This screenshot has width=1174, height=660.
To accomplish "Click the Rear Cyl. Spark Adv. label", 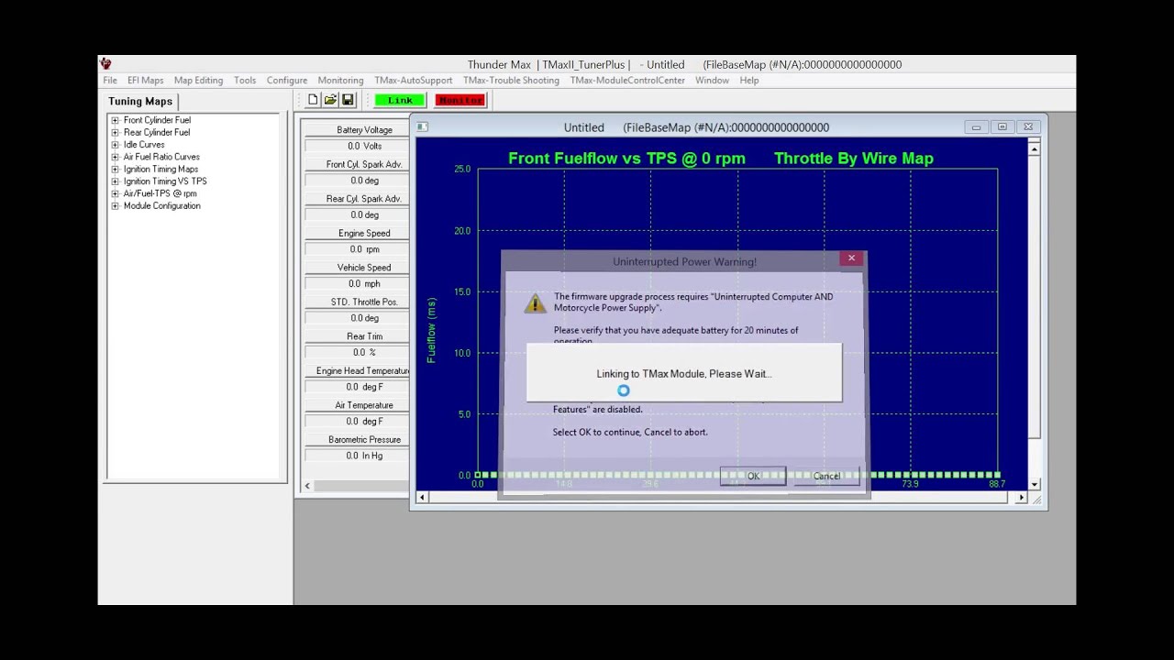I will coord(364,199).
